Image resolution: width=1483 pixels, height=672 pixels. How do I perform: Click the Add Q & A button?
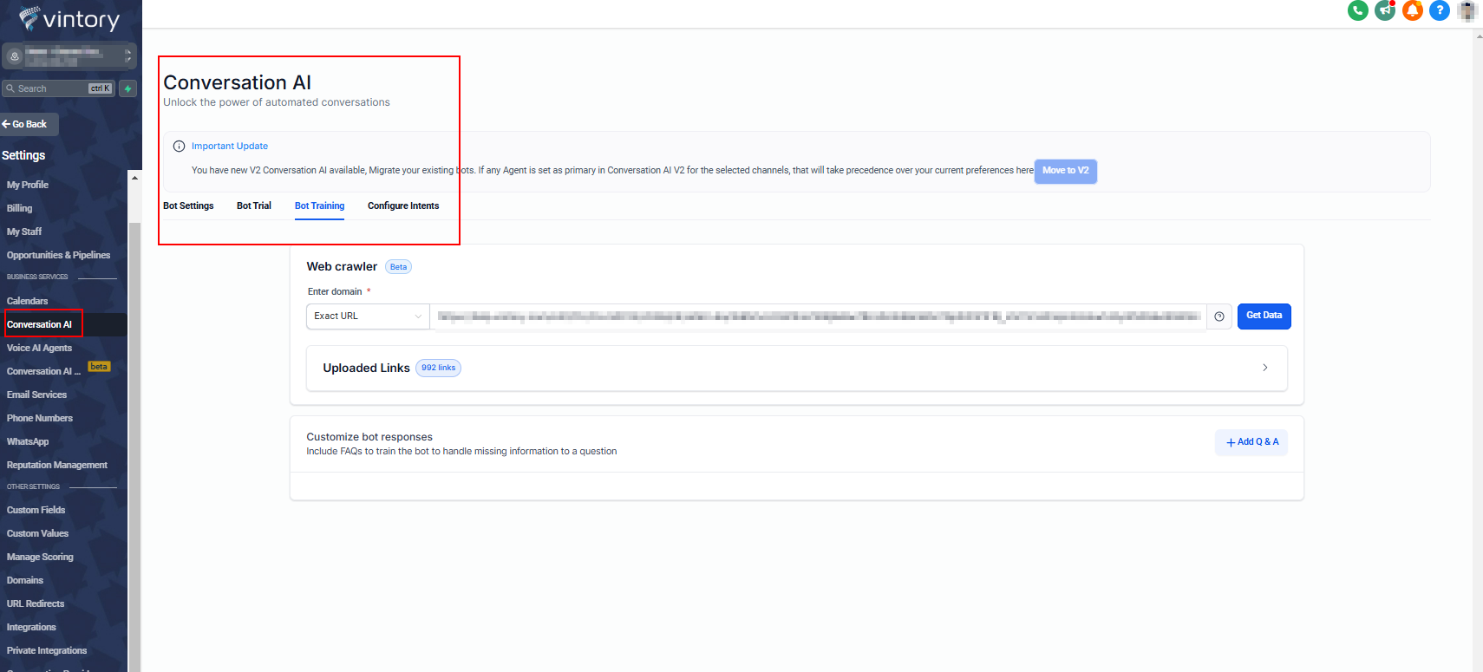click(x=1251, y=442)
